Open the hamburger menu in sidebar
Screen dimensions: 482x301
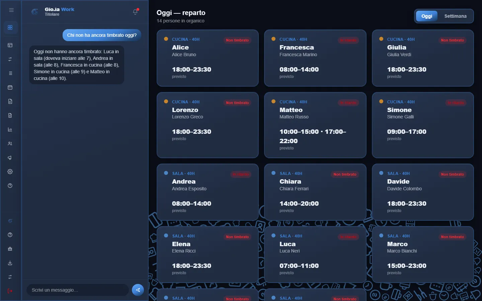[x=11, y=10]
